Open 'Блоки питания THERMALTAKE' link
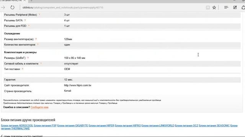245x137 pixels. pos(15,129)
